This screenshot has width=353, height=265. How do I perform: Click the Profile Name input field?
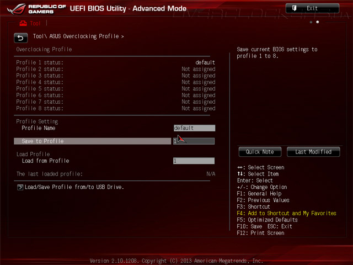click(194, 128)
